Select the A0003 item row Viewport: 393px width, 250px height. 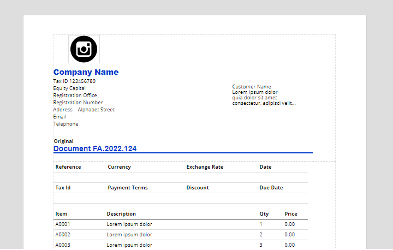coord(63,245)
